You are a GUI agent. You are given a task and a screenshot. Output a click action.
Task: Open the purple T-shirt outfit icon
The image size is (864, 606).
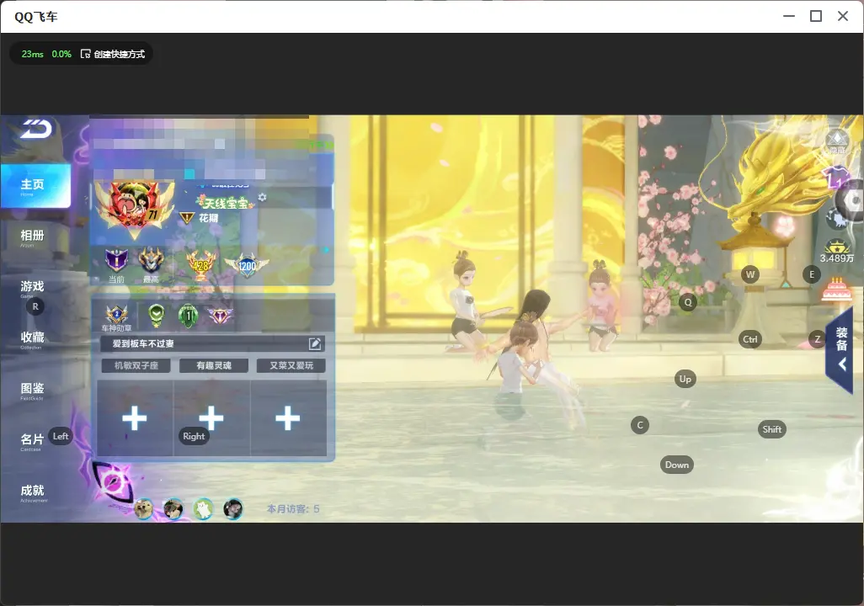[835, 176]
